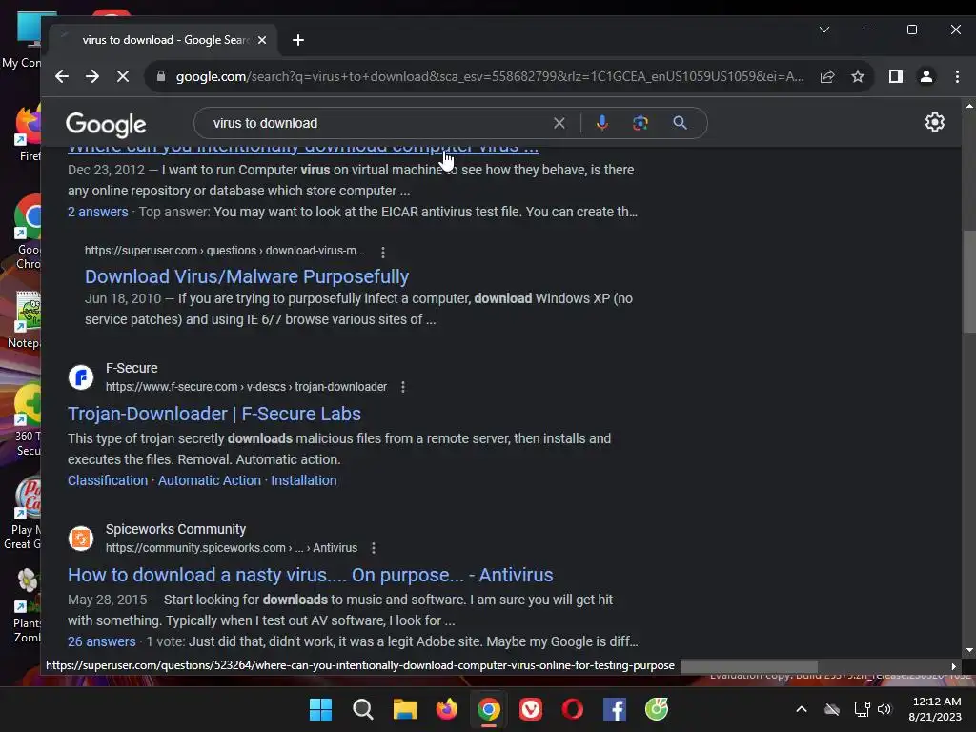Click the Spiceworks Community favicon
Image resolution: width=976 pixels, height=732 pixels.
point(81,539)
